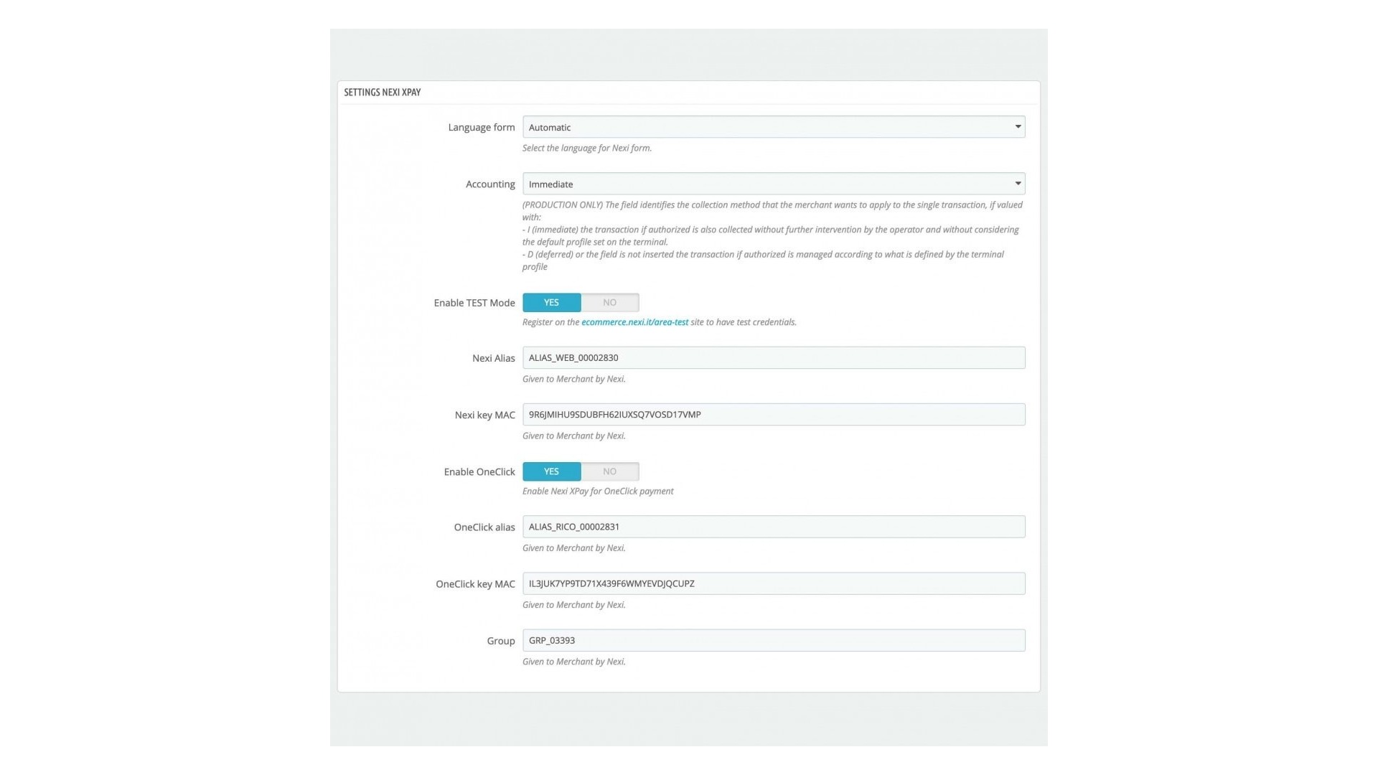
Task: Click the Immediate accounting value
Action: [x=551, y=184]
